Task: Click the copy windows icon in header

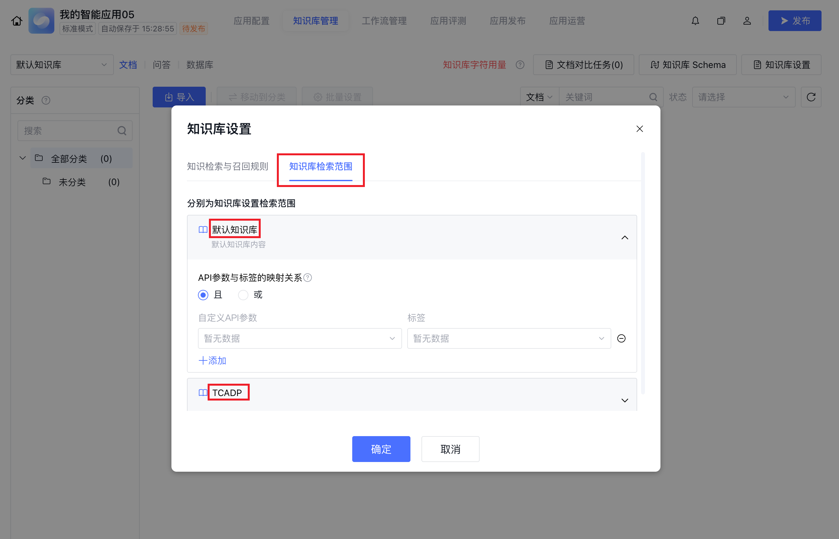Action: (721, 21)
